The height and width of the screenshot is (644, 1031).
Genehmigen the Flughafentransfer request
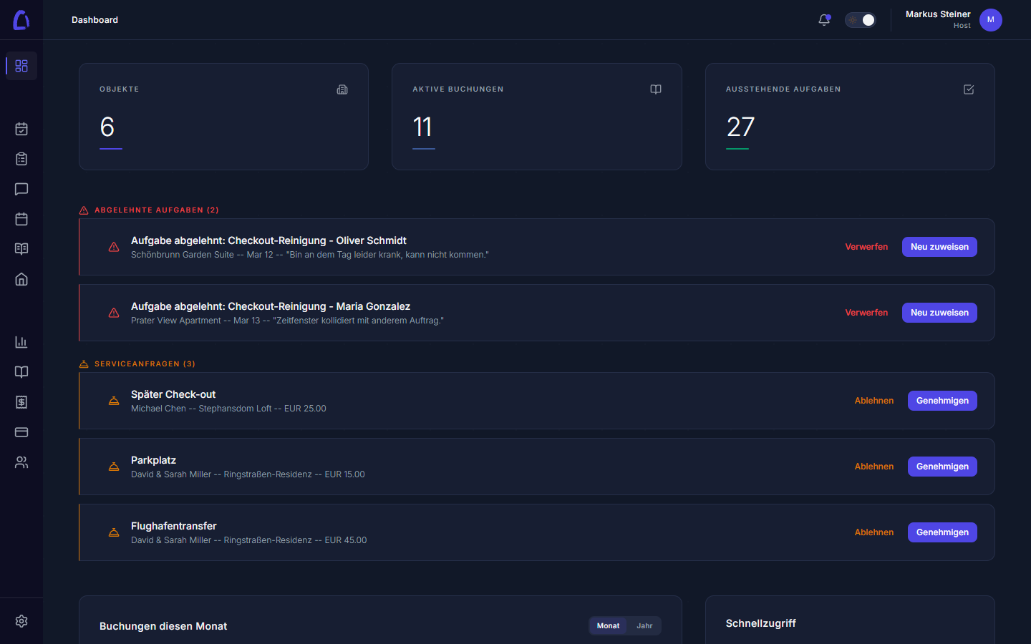(x=942, y=532)
